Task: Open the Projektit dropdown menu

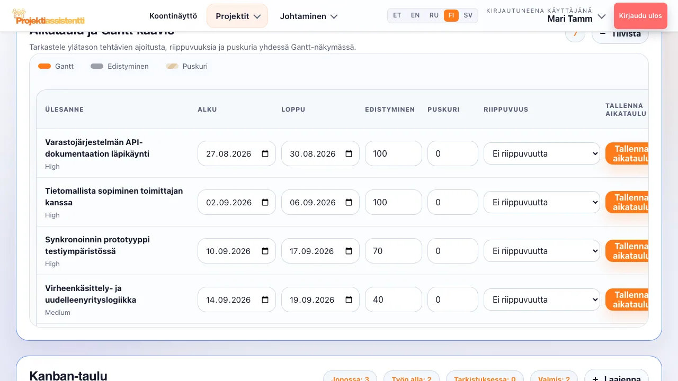Action: click(237, 16)
